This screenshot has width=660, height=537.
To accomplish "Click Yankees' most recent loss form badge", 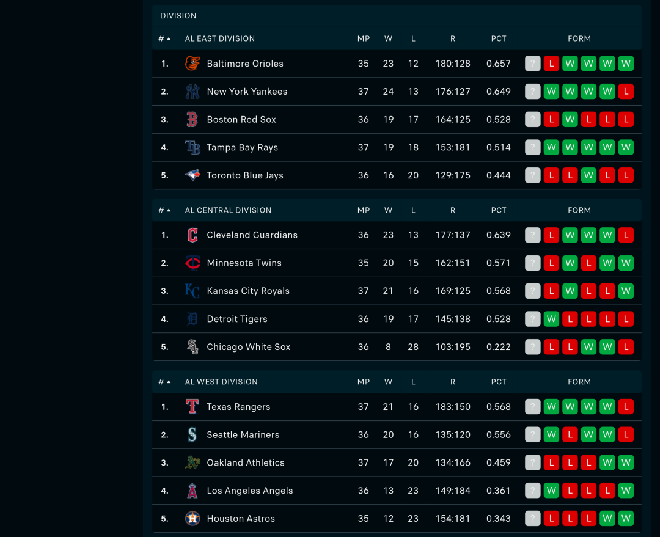I will coord(626,92).
